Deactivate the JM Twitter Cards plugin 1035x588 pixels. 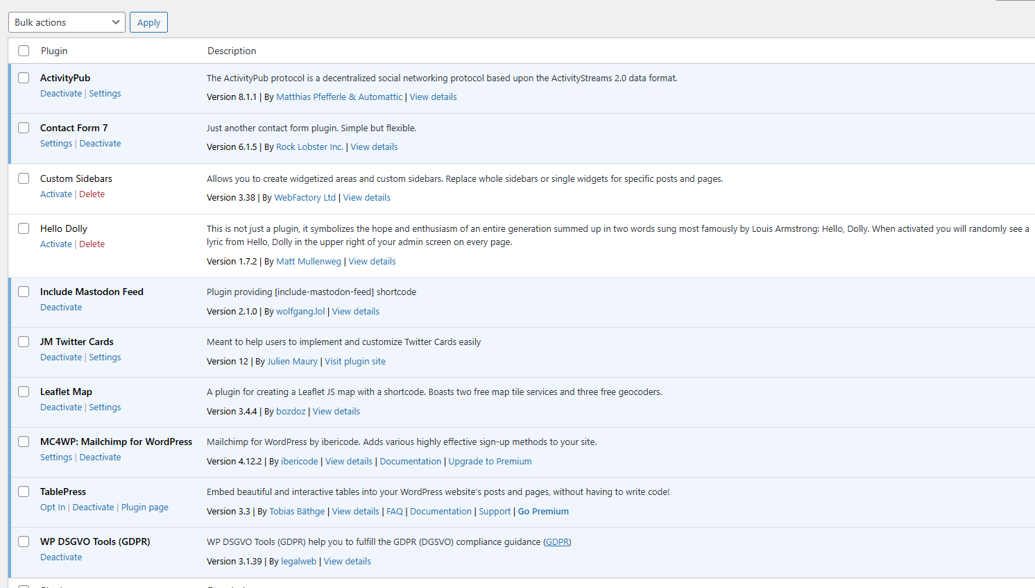point(61,358)
